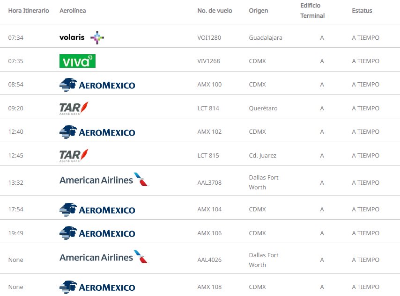Click the American Airlines logo for AAL3708
Screen dimensions: 400x296
[x=104, y=180]
